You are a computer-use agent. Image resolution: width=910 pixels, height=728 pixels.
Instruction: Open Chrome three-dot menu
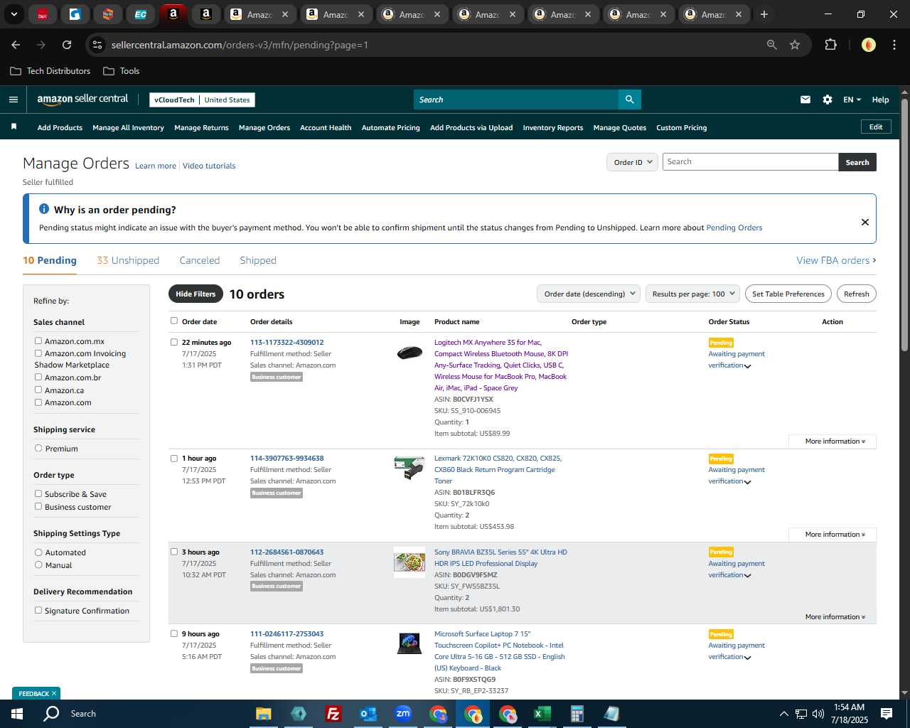(x=893, y=45)
